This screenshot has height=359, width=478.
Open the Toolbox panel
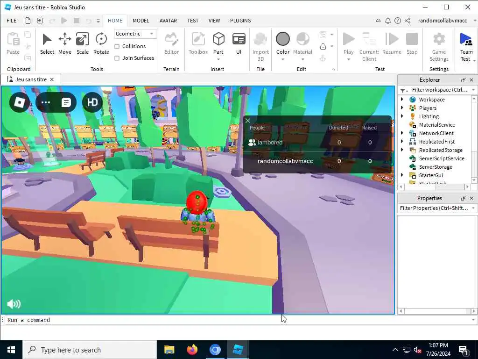198,43
